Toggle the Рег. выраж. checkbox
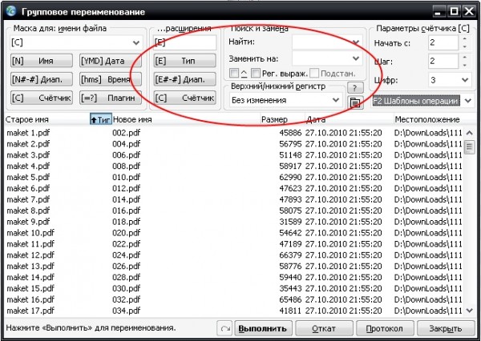481x341 pixels. pos(256,73)
